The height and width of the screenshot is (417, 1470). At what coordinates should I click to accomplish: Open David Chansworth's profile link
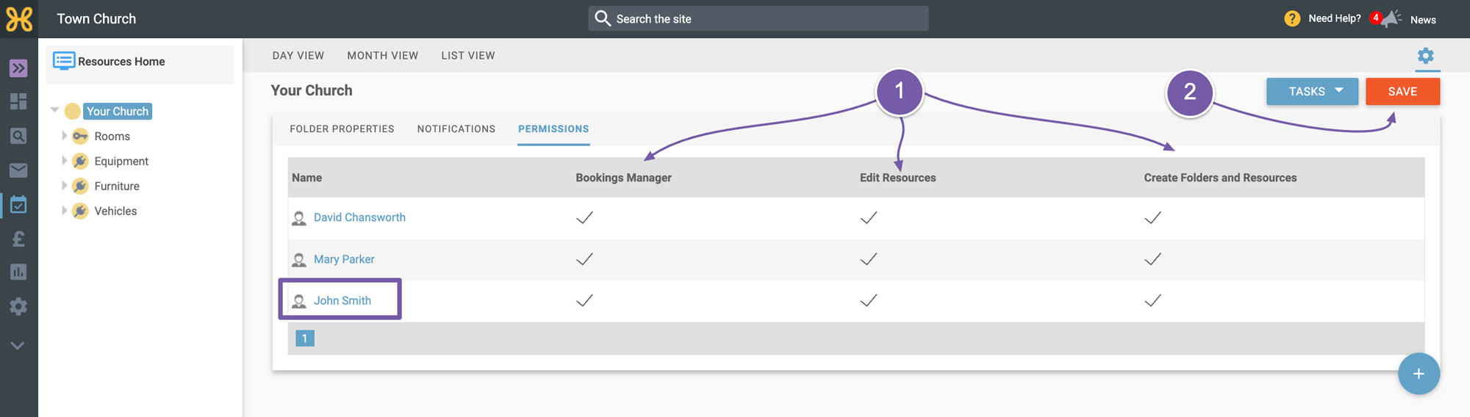coord(359,217)
